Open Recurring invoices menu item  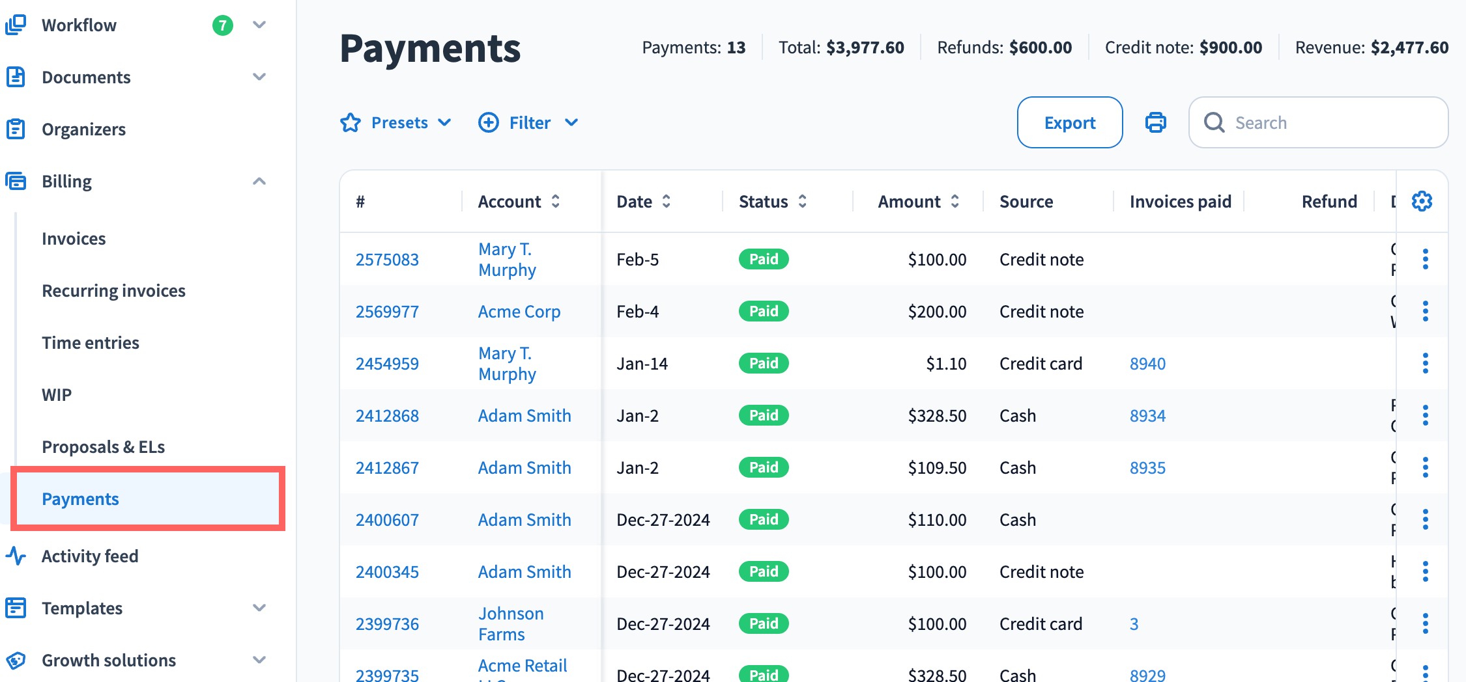pyautogui.click(x=113, y=290)
